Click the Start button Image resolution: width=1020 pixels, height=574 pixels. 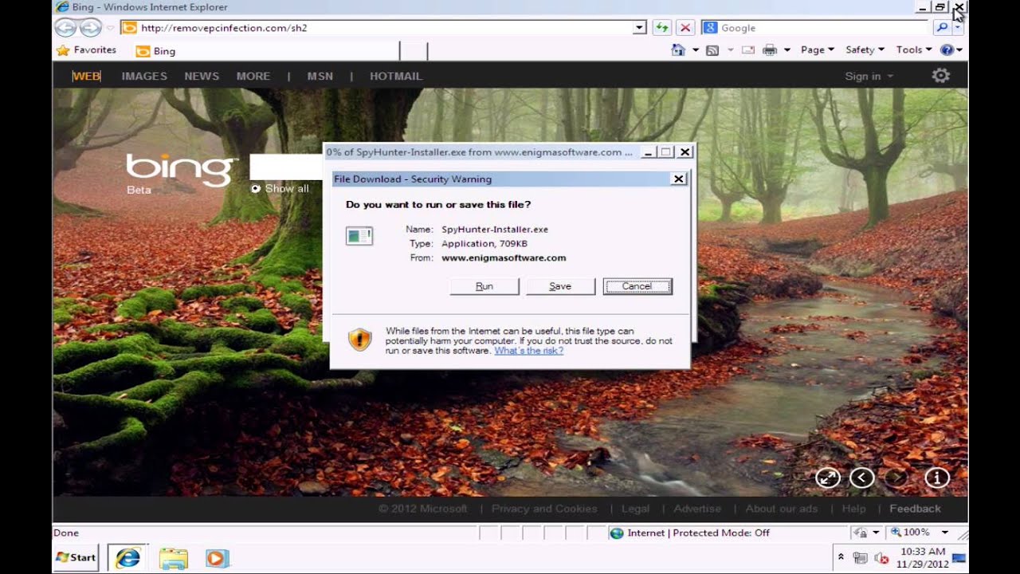point(76,558)
